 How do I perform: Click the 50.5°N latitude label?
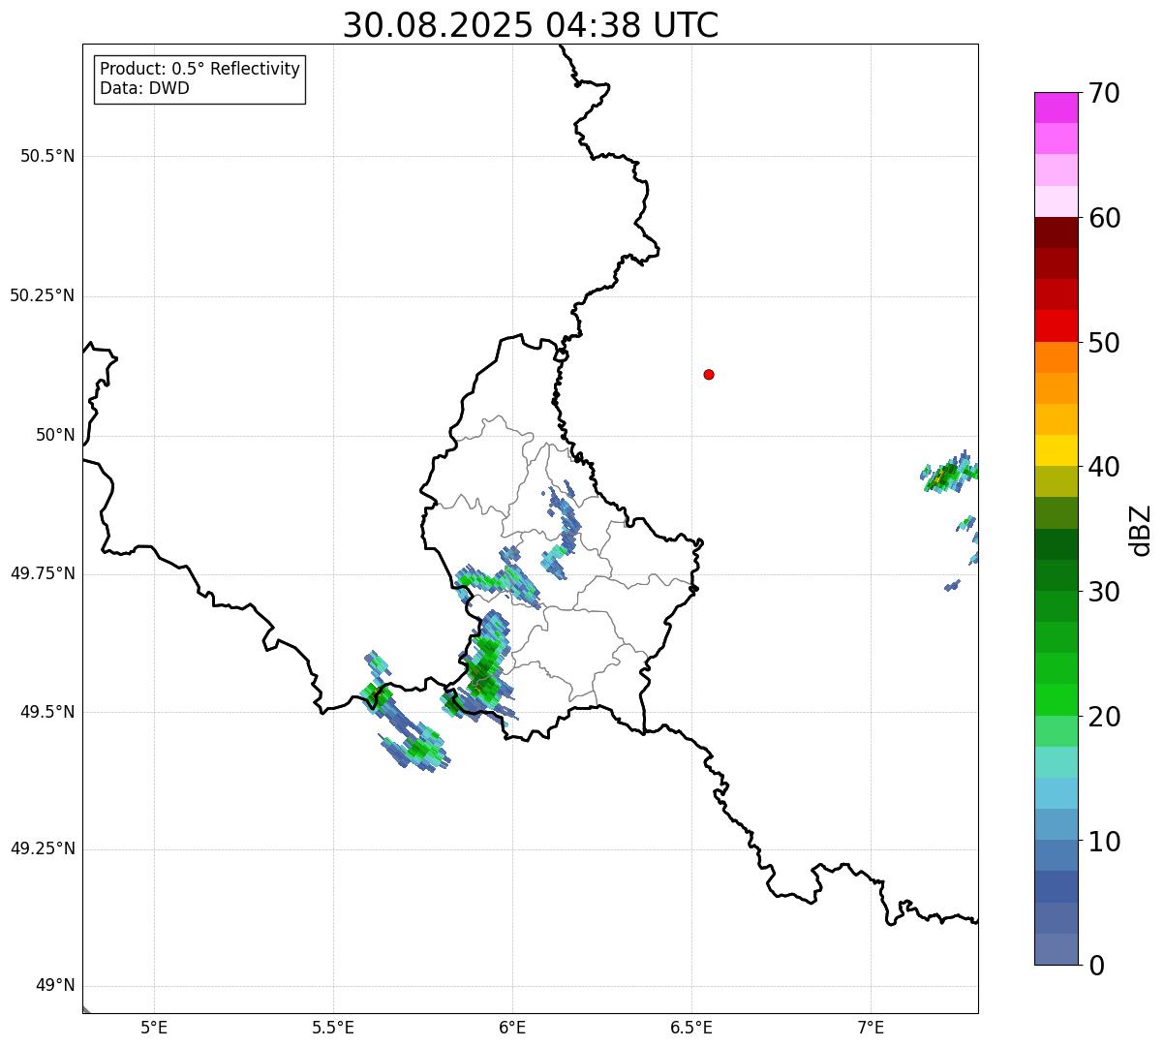coord(47,156)
